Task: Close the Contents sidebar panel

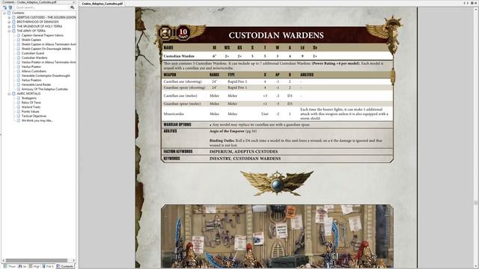Action: [73, 2]
